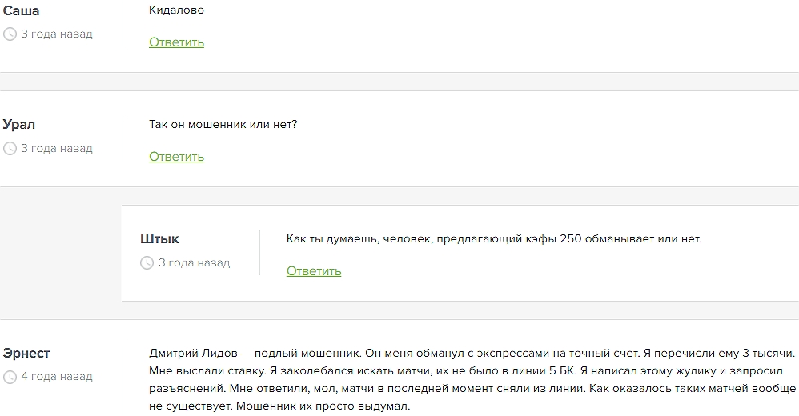Select the username Саша
Viewport: 799px width, 416px height.
[21, 10]
